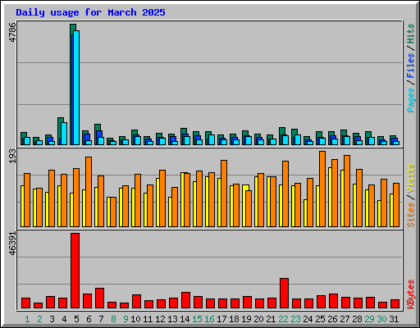Click day label 20 on the x-axis
Image resolution: width=420 pixels, height=328 pixels.
(258, 319)
